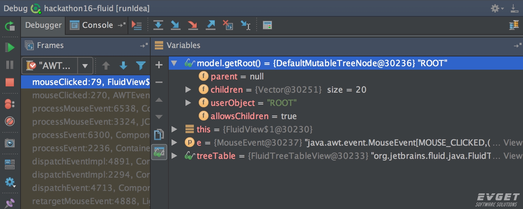The image size is (523, 209).
Task: Hide the Variables panel
Action: point(517,46)
